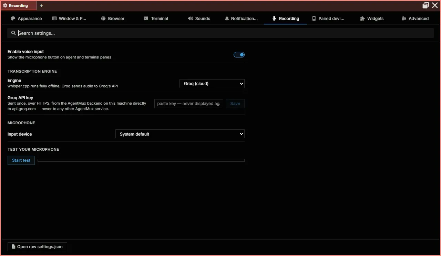Viewport: 441px width, 256px height.
Task: Open the Engine dropdown showing Groq (cloud)
Action: tap(212, 84)
